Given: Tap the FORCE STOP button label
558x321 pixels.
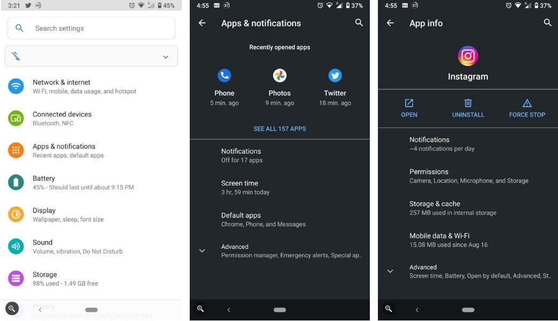Looking at the screenshot, I should point(527,114).
